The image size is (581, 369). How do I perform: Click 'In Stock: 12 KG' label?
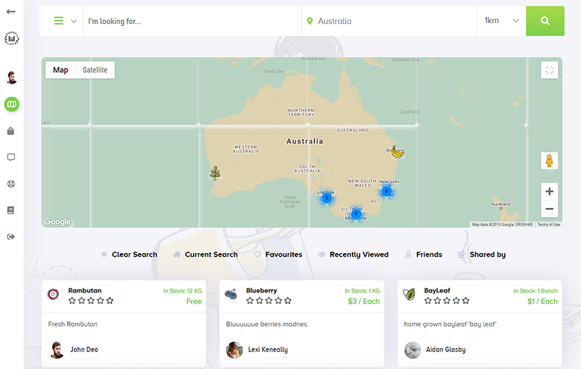tap(182, 291)
